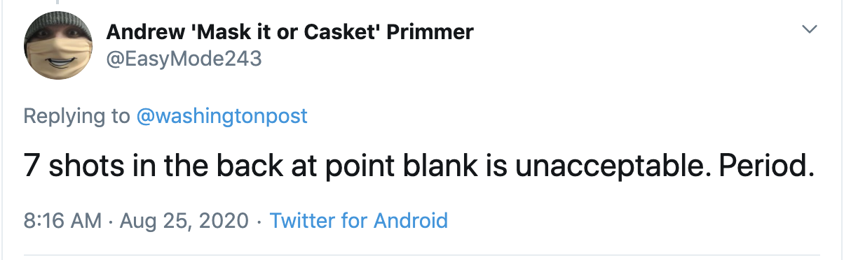Expand the tweet options chevron menu
Image resolution: width=844 pixels, height=260 pixels.
[810, 30]
